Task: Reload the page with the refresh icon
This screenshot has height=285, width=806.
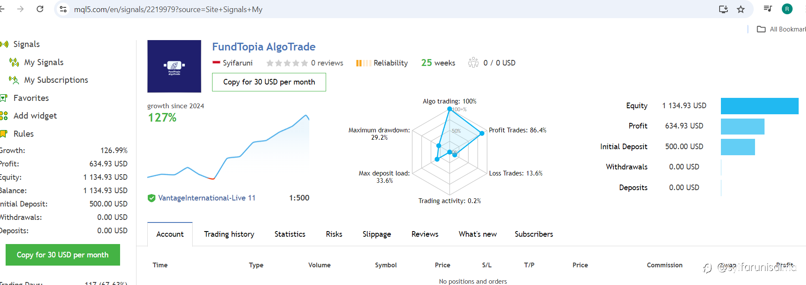Action: click(40, 9)
